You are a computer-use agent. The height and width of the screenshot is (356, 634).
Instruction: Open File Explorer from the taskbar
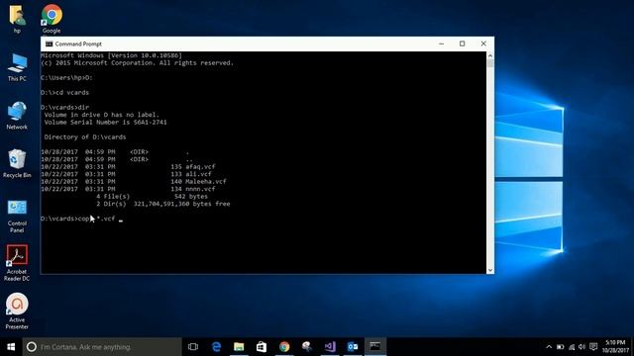point(239,347)
